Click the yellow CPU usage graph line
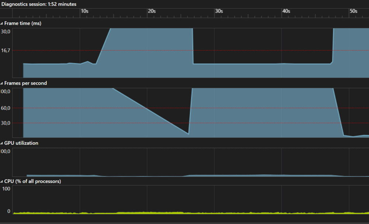Viewport: 369px width, 224px height. pos(191,213)
